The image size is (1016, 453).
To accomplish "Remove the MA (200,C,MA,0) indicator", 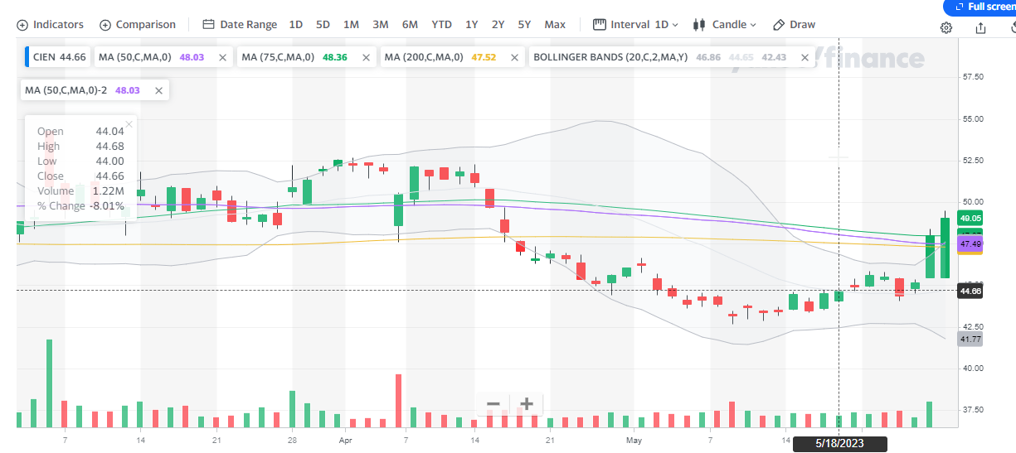I will point(514,58).
